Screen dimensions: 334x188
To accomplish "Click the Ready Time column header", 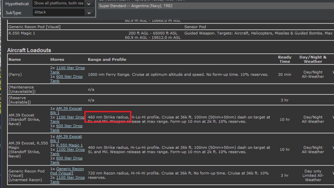I will (x=284, y=60).
